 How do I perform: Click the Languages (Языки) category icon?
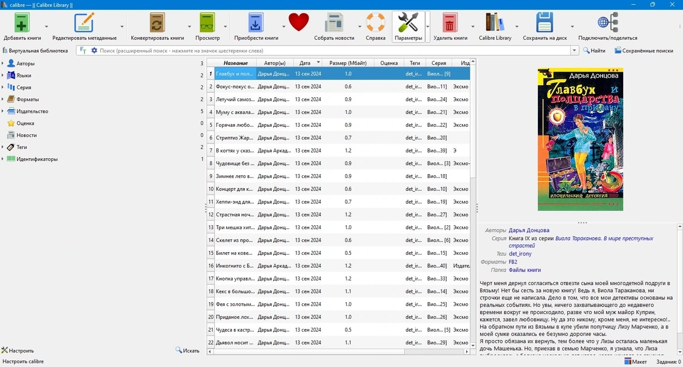[11, 75]
